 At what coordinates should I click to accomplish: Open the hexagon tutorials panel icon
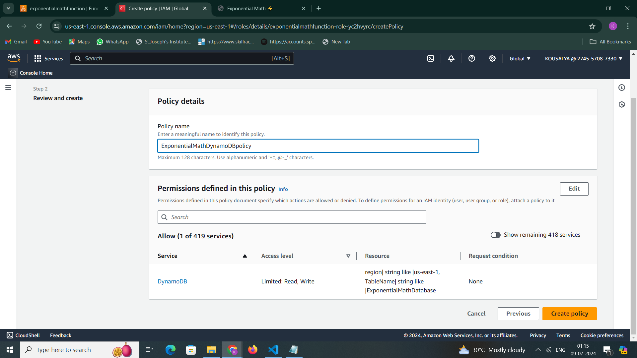622,104
